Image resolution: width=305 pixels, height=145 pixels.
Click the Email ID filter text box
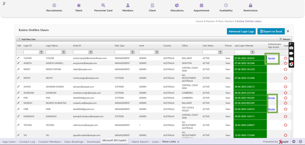click(x=80, y=52)
